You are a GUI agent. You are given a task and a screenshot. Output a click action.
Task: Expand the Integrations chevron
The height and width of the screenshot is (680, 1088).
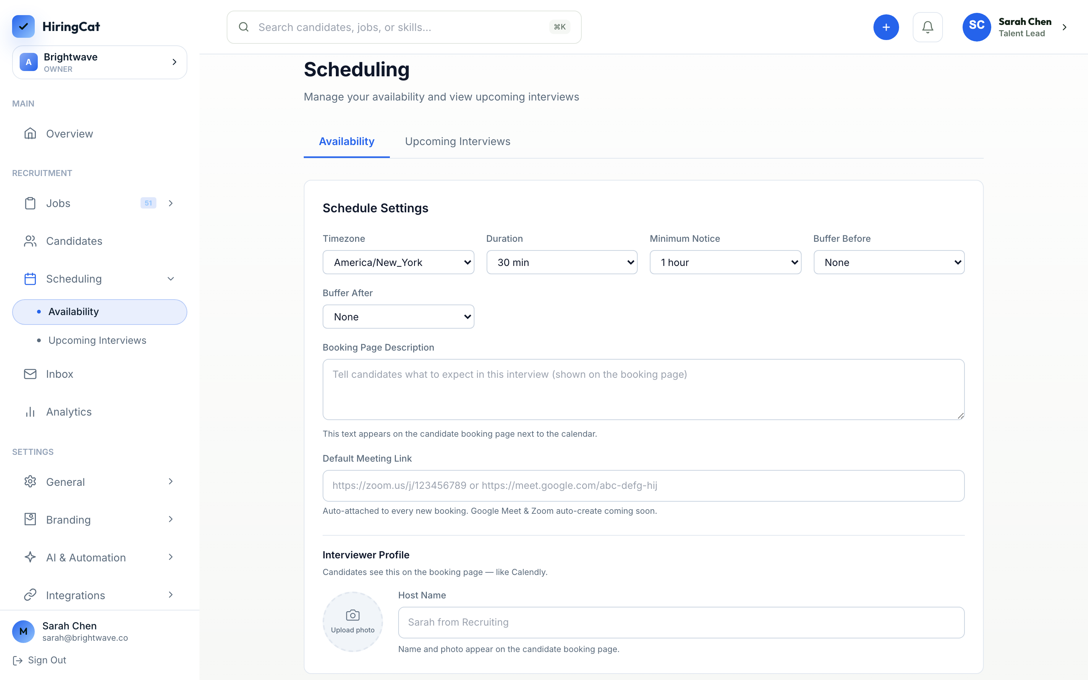(171, 595)
